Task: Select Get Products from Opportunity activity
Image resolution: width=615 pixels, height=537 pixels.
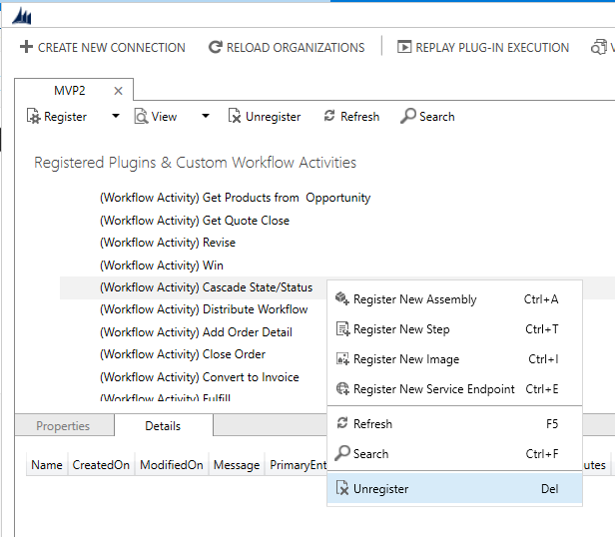Action: click(235, 198)
